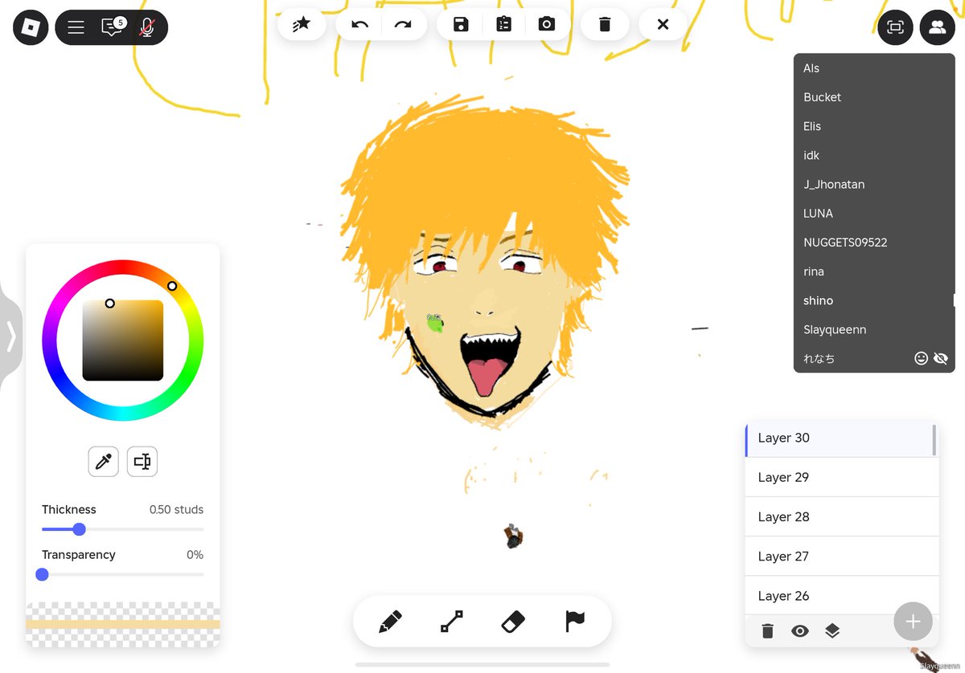Expand the collapsed left side panel
Image resolution: width=965 pixels, height=673 pixels.
coord(10,336)
